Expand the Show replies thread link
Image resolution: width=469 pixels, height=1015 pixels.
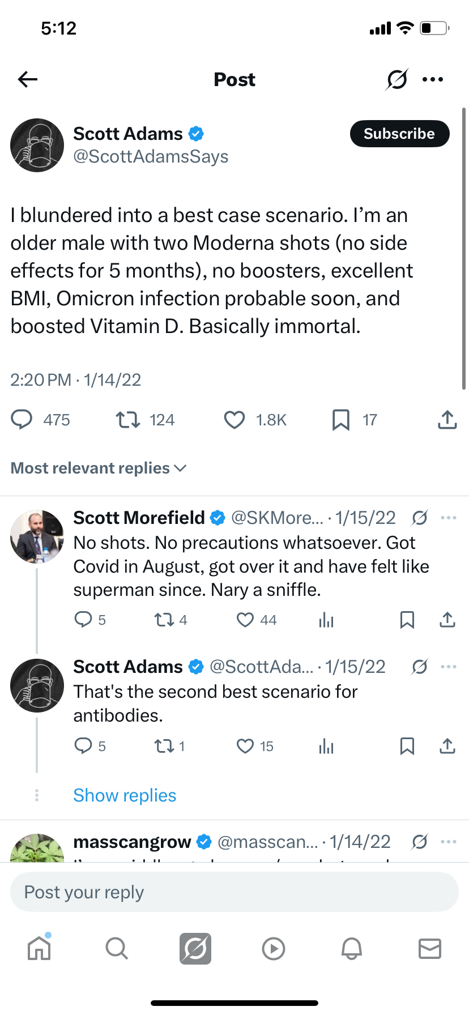(125, 796)
